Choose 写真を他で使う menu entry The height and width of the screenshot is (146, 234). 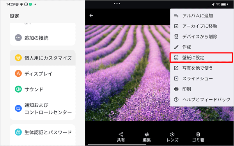tap(202, 68)
